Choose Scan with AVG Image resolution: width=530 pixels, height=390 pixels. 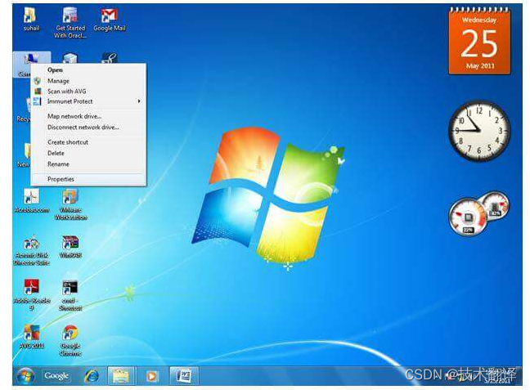pos(88,91)
